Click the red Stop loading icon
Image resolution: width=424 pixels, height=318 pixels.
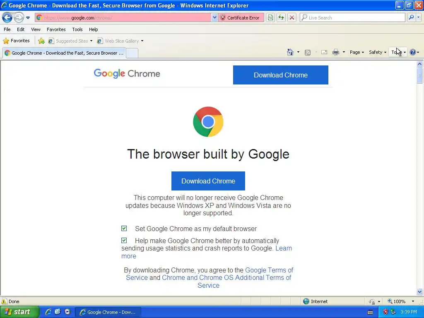click(292, 18)
